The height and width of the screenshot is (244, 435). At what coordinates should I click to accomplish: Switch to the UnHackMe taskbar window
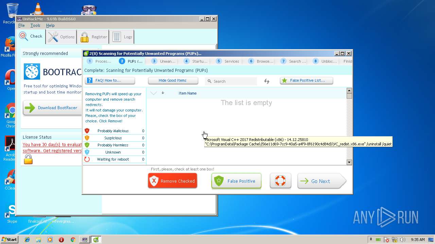coord(84,240)
